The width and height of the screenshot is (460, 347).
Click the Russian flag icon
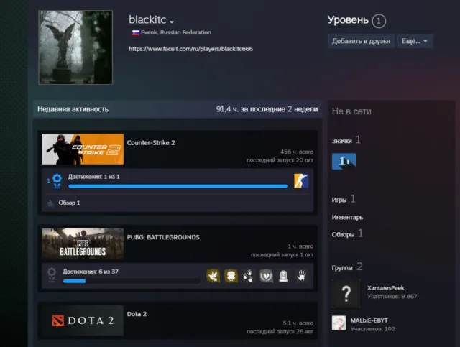(x=136, y=32)
